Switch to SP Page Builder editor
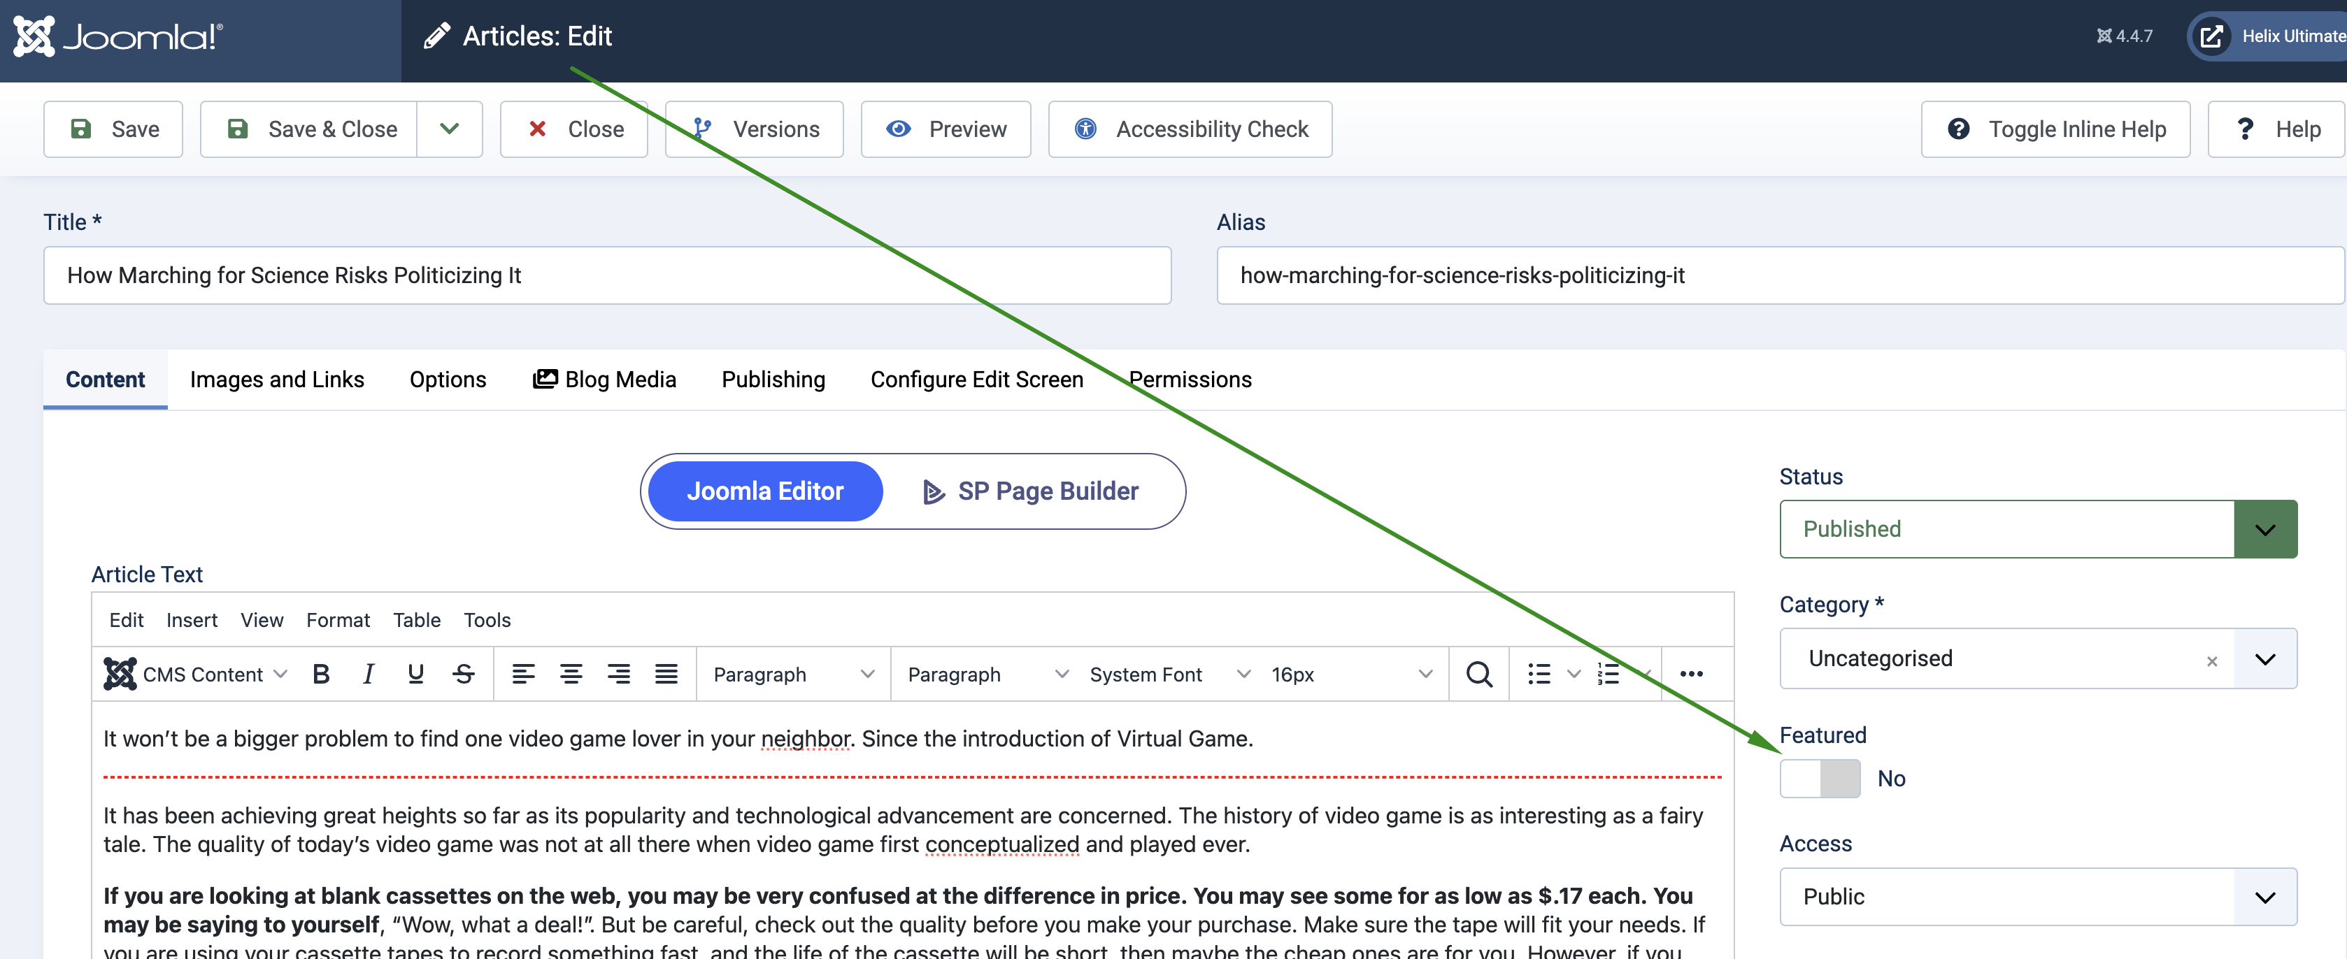 (x=1032, y=491)
